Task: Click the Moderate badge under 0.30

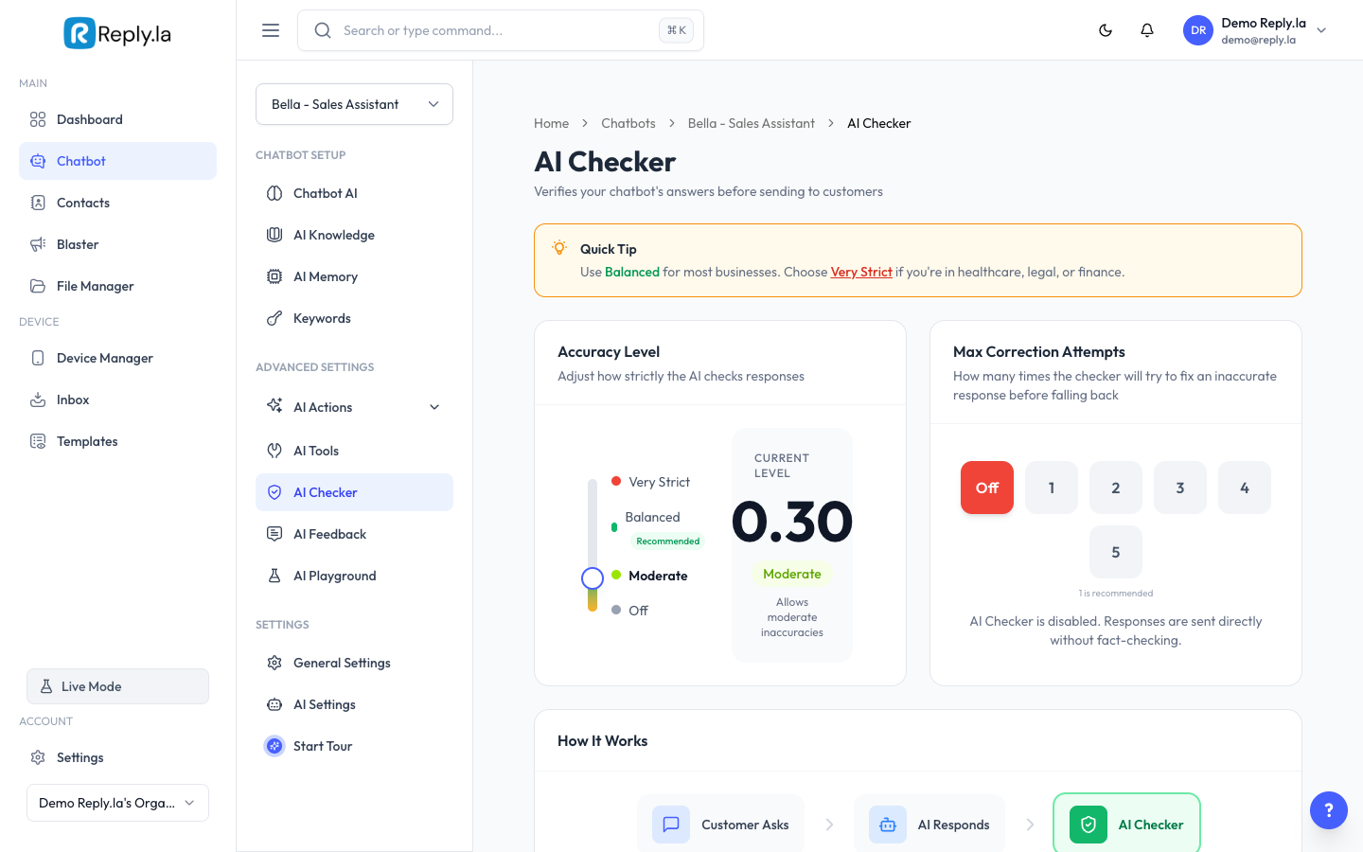Action: [x=792, y=574]
